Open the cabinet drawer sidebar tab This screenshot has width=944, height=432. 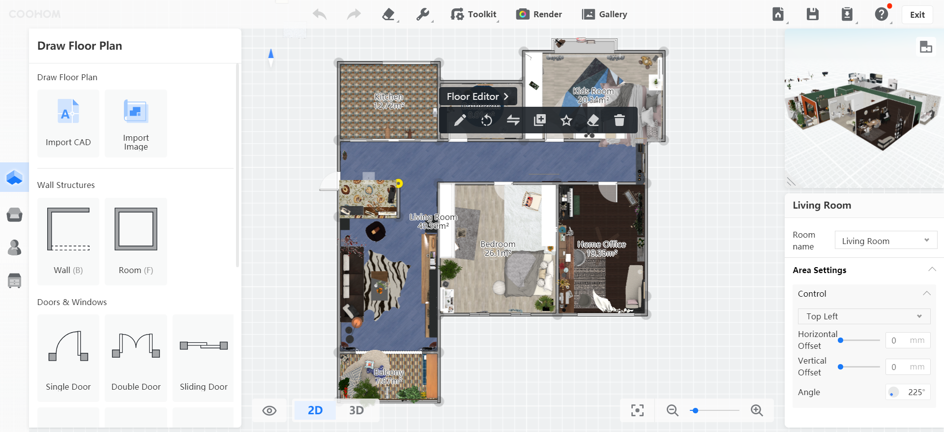(14, 280)
